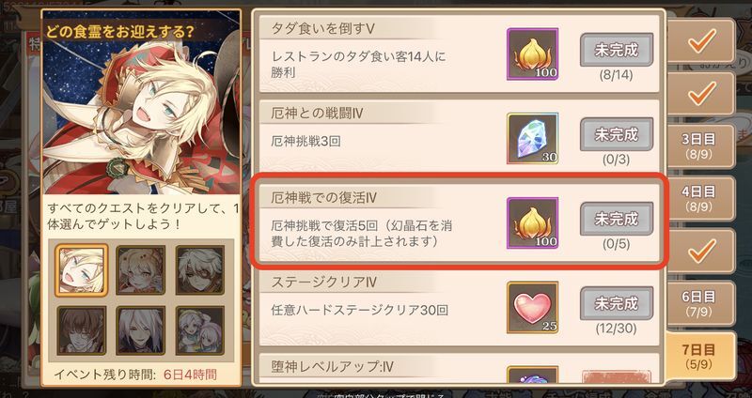Select the twin girls food soul portrait
The height and width of the screenshot is (398, 752).
(200, 330)
